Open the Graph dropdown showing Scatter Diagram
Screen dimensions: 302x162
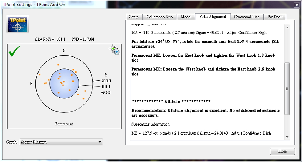pyautogui.click(x=61, y=142)
